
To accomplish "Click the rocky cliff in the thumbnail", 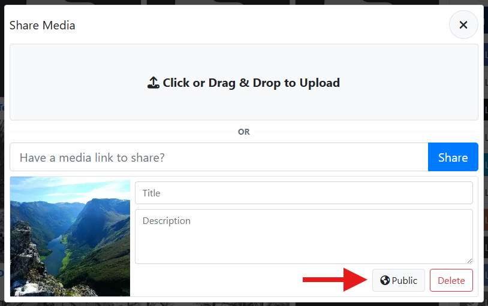I will (27, 257).
